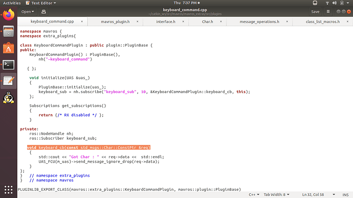Open Ln 32, Col 58 position dropdown
This screenshot has width=353, height=198.
(x=318, y=194)
